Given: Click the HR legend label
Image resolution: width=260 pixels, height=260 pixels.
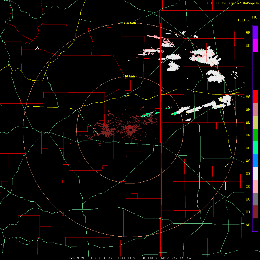Looking at the screenshot, I should point(248,135).
